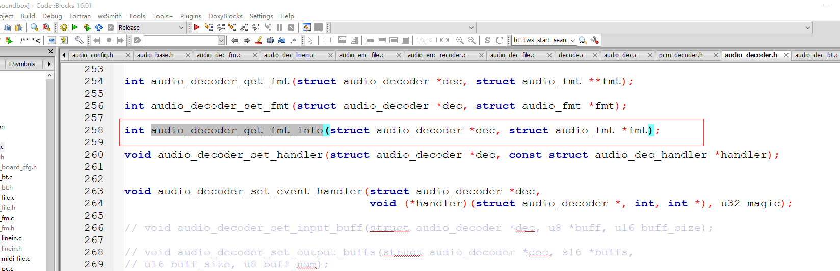Click the DoxyBlocks *< line comment icon
The height and width of the screenshot is (271, 840).
coord(36,40)
